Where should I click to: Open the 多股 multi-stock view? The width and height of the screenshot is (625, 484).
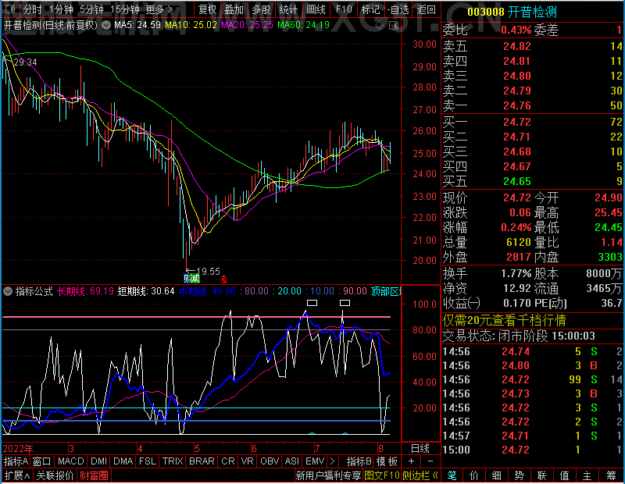262,9
